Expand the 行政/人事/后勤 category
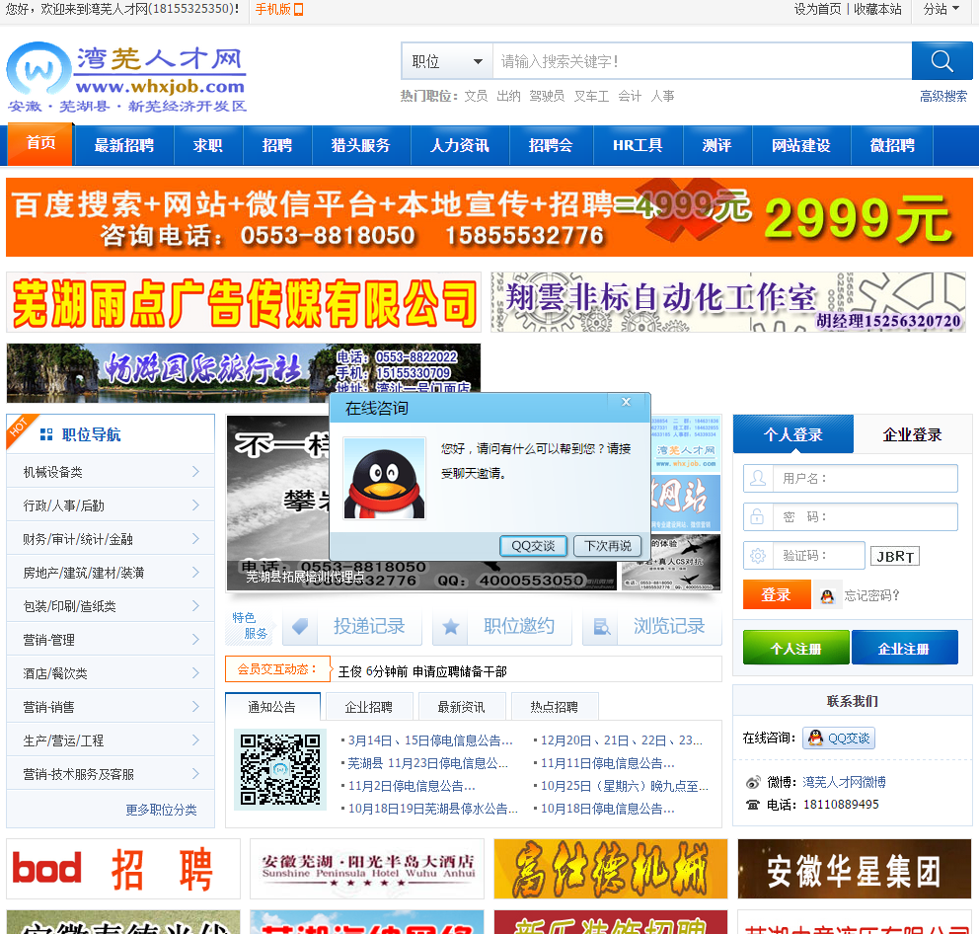979x934 pixels. click(x=111, y=506)
